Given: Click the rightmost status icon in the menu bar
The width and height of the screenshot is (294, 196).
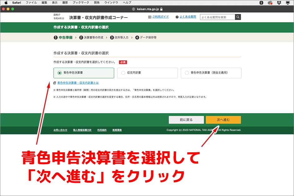Looking at the screenshot, I should tap(288, 2).
